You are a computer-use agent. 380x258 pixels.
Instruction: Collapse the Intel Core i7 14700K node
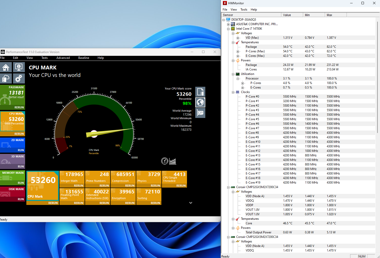click(x=228, y=29)
